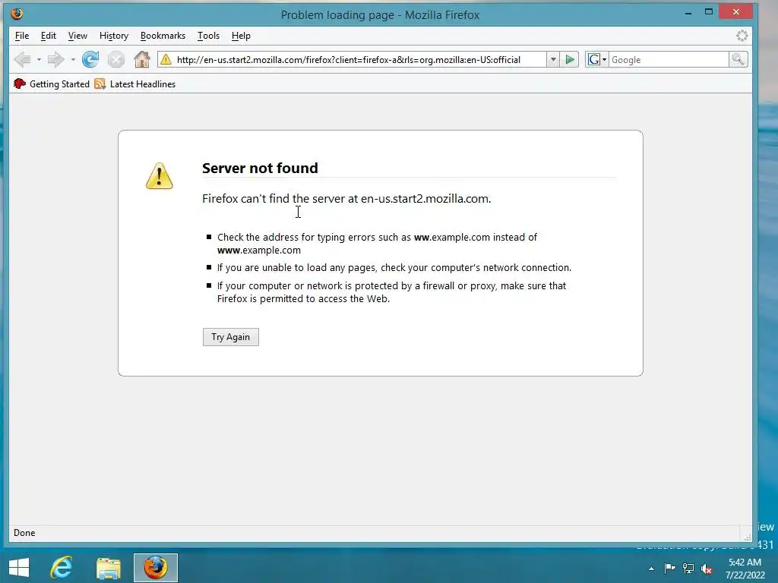
Task: Open the Latest Headlines feed bookmark
Action: (x=135, y=84)
